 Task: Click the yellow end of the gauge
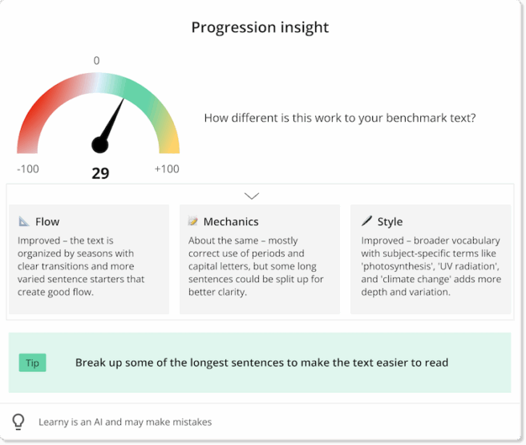(x=169, y=143)
